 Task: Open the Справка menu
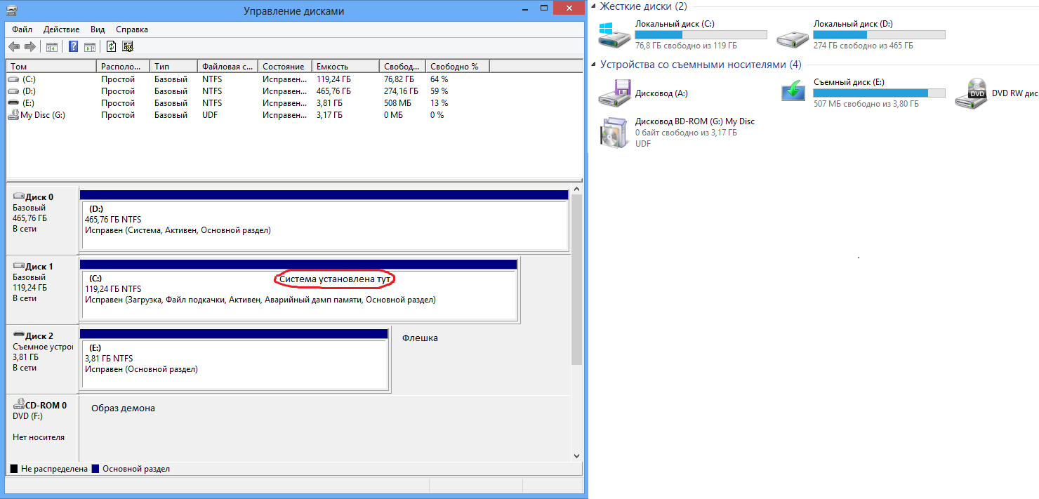(132, 29)
